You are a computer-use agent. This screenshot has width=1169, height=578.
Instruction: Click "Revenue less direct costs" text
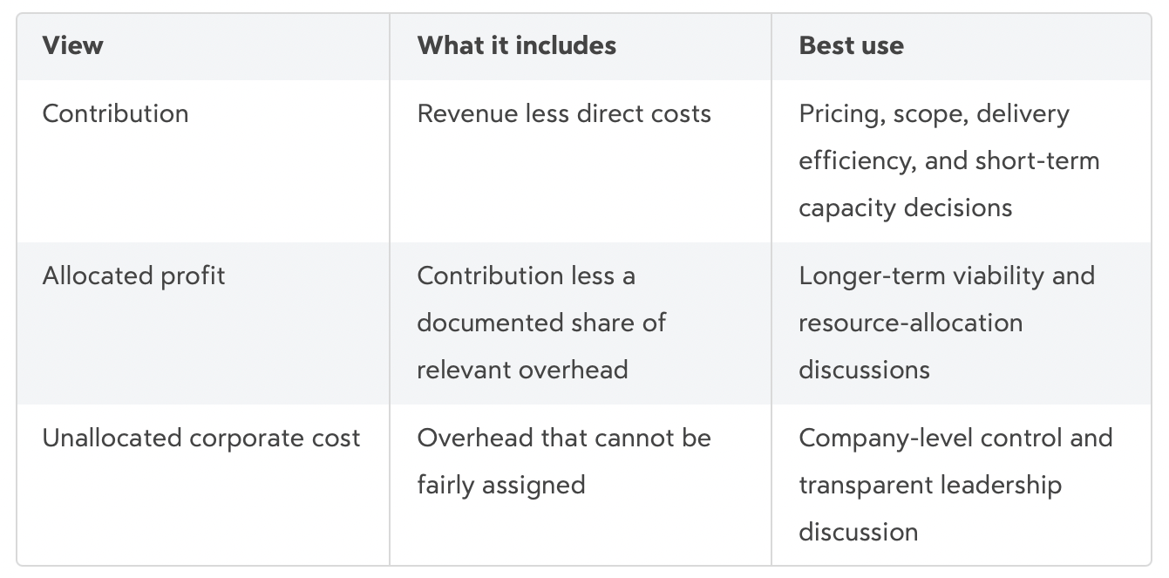564,113
